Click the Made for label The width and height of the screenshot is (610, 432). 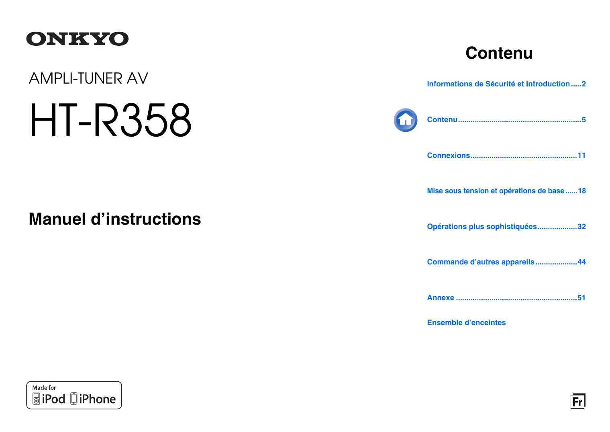(44, 388)
